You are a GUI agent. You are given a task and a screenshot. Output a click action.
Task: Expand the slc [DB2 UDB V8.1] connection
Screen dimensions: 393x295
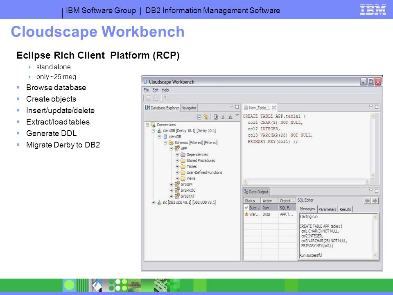pos(153,202)
